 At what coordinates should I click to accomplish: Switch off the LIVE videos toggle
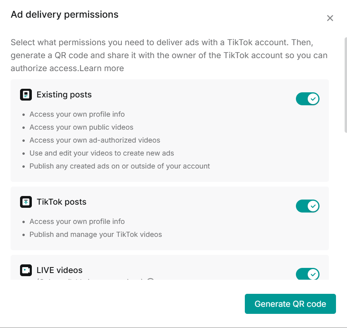[x=308, y=274]
